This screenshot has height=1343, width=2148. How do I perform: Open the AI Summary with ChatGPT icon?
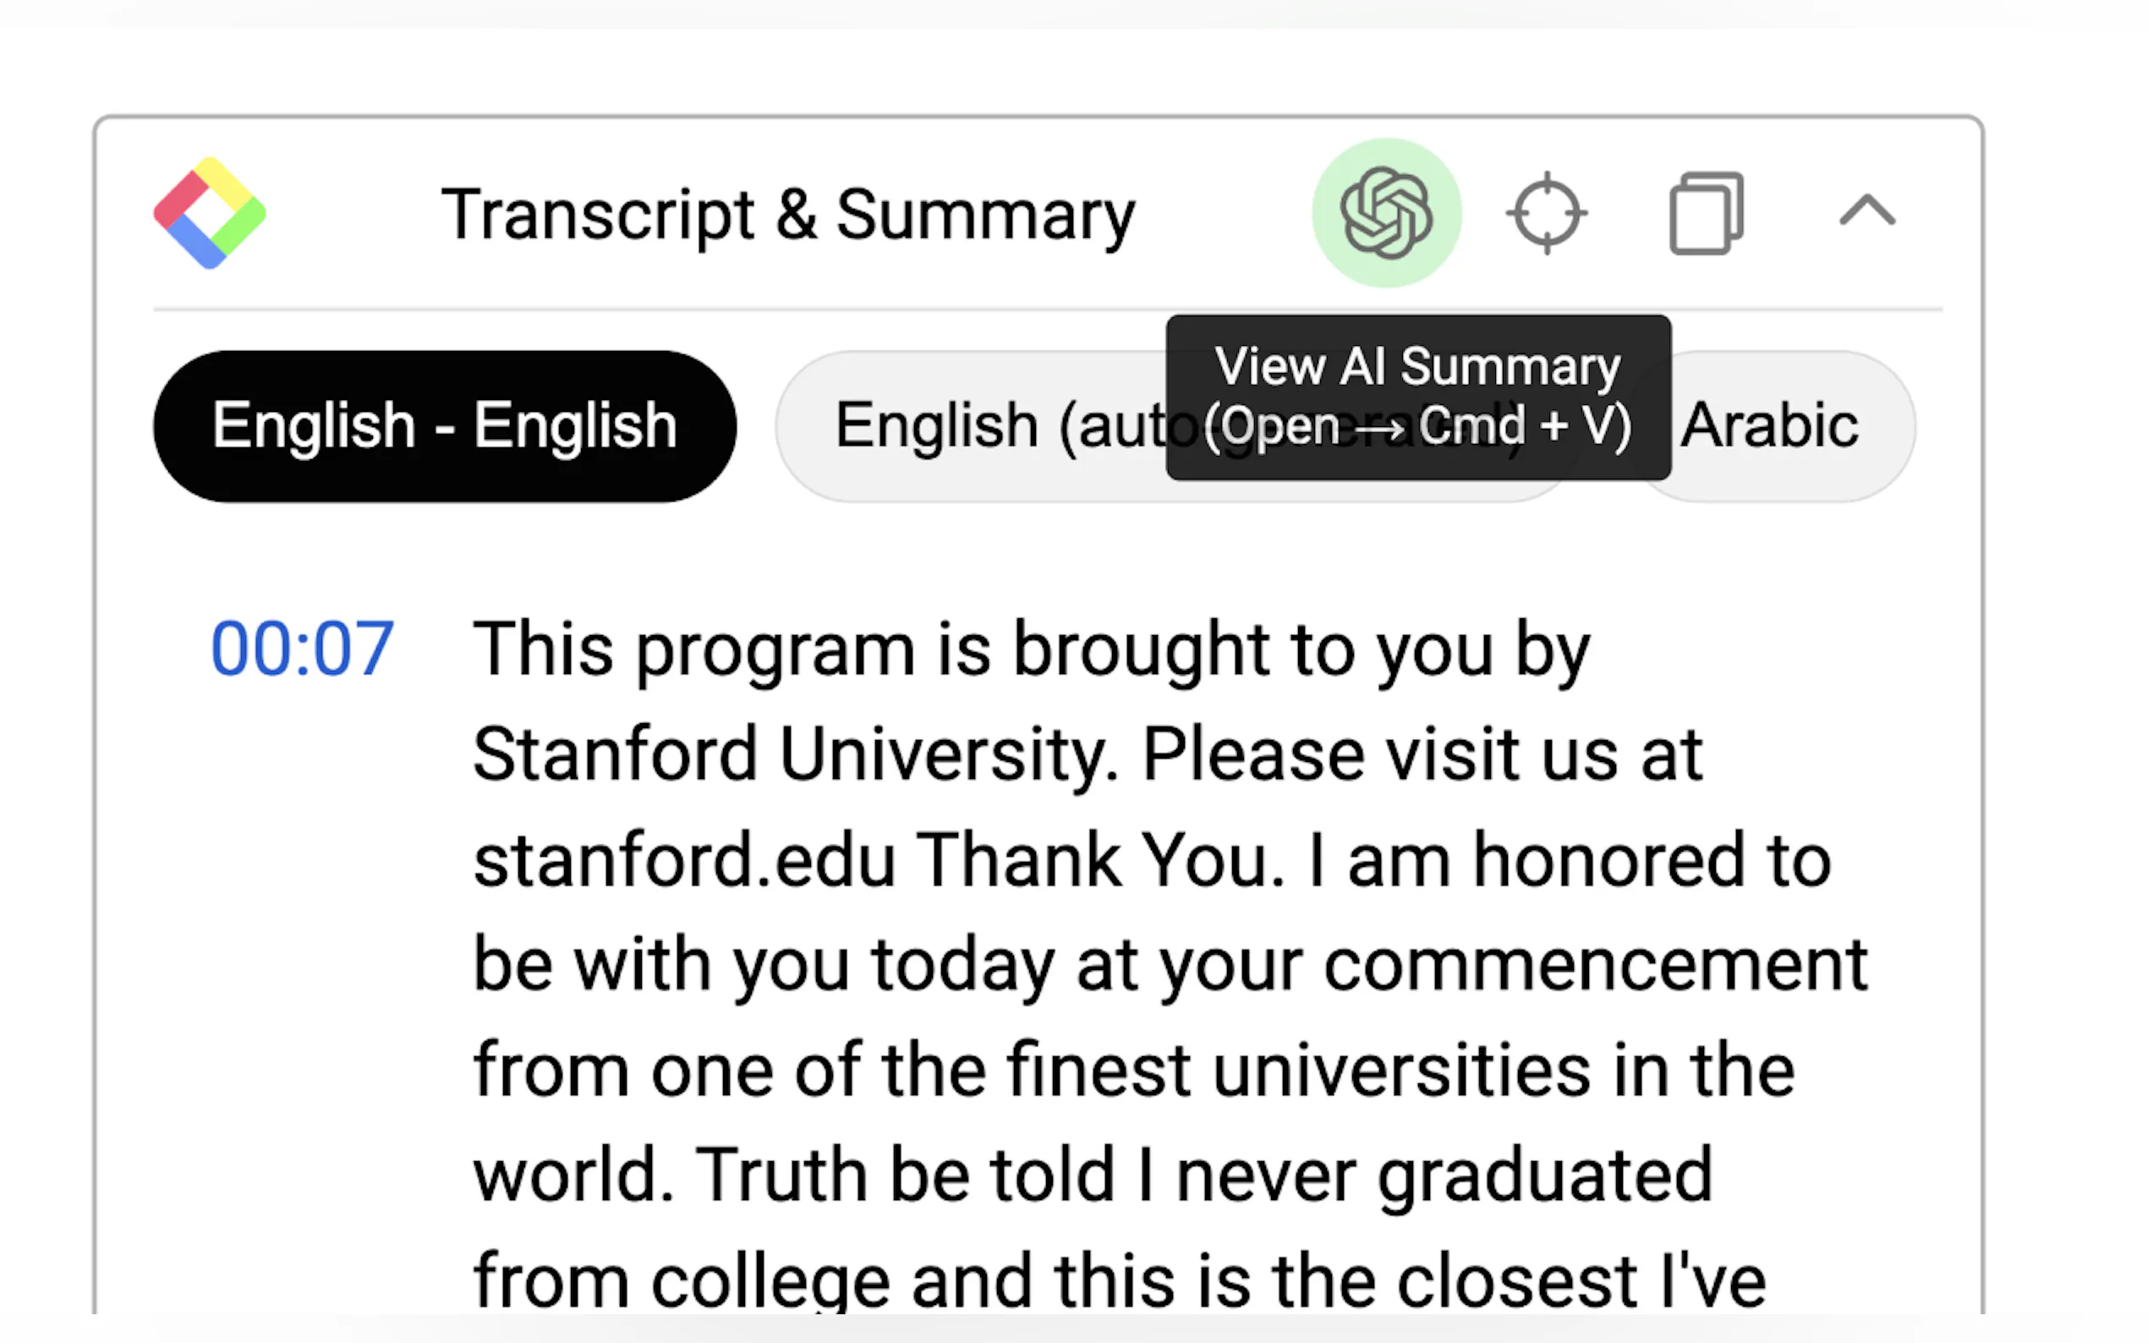point(1385,213)
